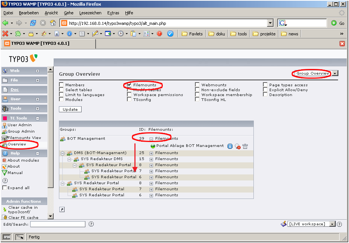Enable Page types access checkbox
Image resolution: width=349 pixels, height=243 pixels.
(x=265, y=84)
